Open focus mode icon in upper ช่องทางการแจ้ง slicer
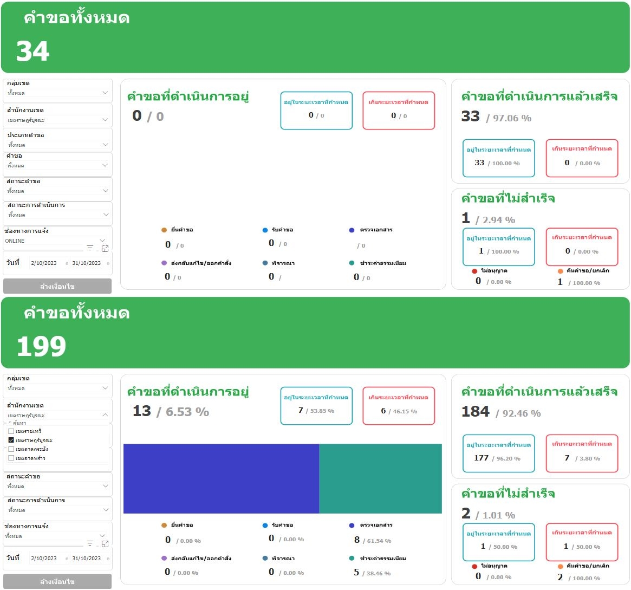631x590 pixels. pos(105,248)
